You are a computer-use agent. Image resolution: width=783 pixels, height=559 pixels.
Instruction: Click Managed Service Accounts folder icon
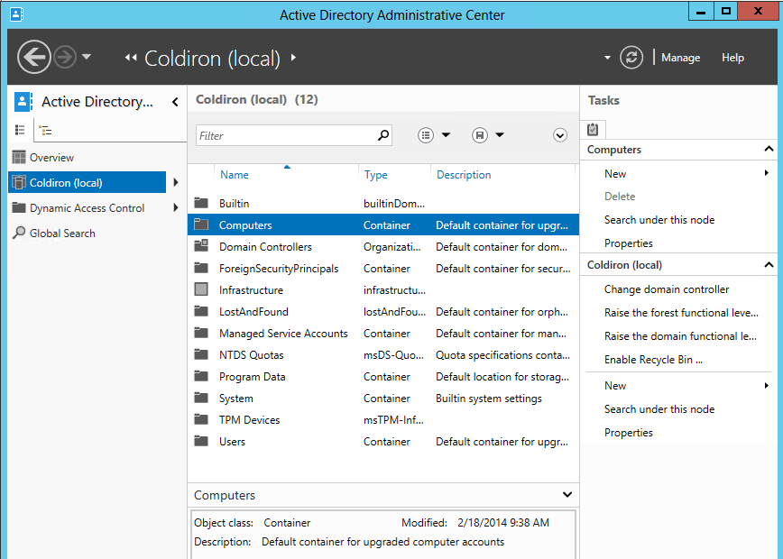tap(201, 333)
